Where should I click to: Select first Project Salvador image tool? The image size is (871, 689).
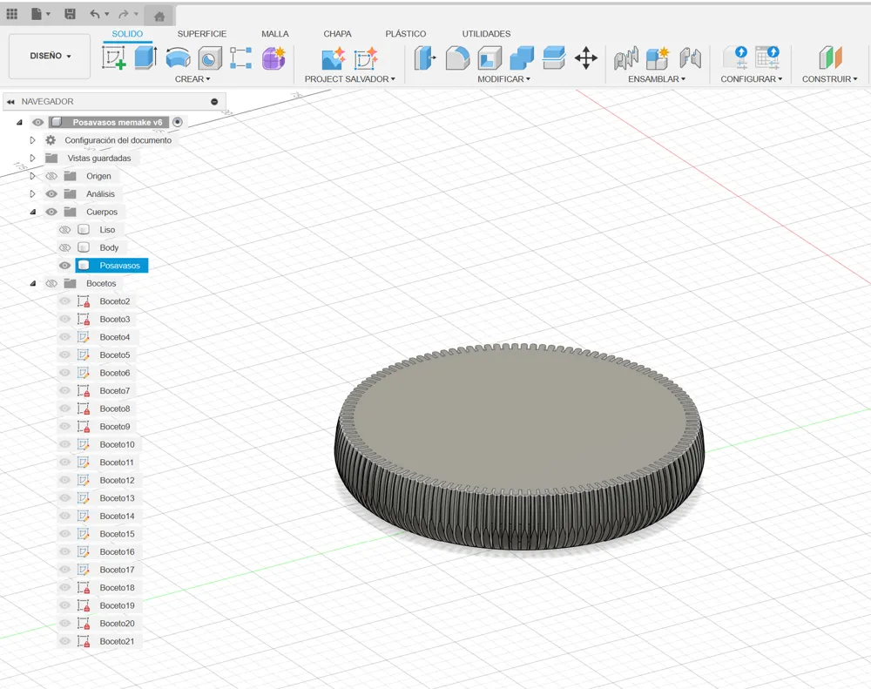click(334, 58)
